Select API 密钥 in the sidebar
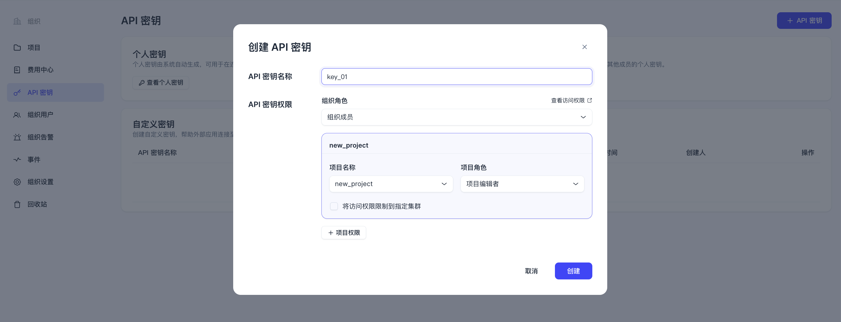 56,92
